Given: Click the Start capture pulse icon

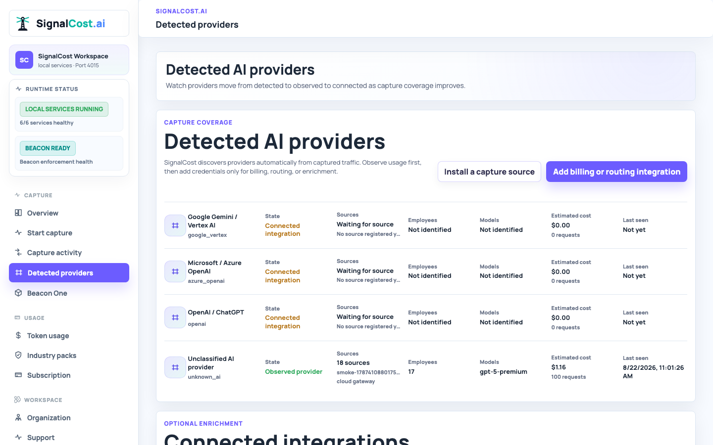Looking at the screenshot, I should pyautogui.click(x=18, y=232).
